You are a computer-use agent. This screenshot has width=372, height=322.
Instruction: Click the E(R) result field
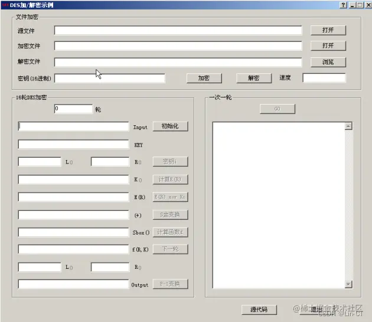(x=73, y=197)
